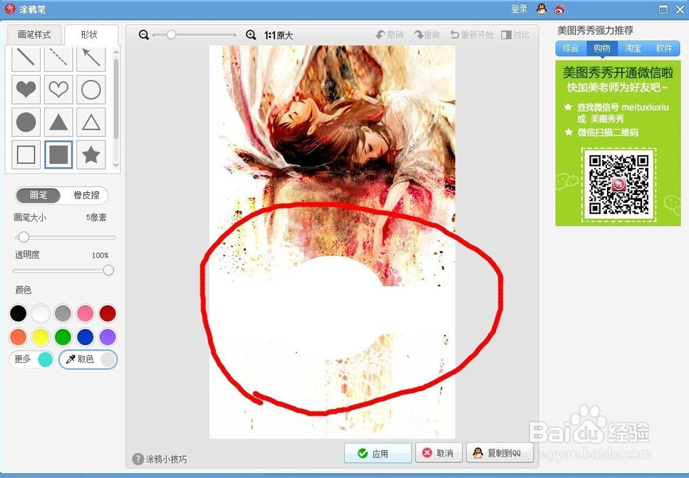689x478 pixels.
Task: Click the 重做 redo button
Action: 426,34
